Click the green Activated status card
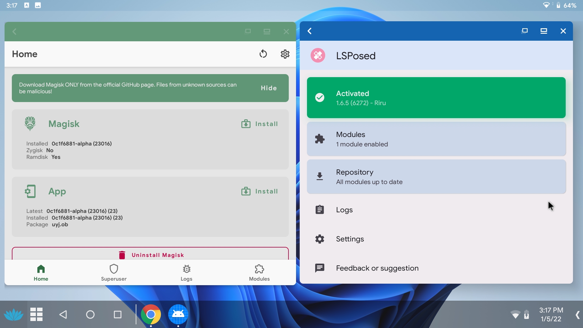The image size is (583, 328). click(x=436, y=98)
